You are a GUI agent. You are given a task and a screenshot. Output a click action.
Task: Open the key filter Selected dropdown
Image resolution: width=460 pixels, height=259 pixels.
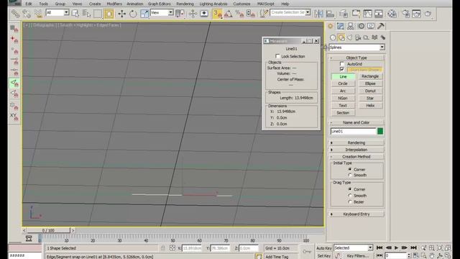(x=370, y=247)
